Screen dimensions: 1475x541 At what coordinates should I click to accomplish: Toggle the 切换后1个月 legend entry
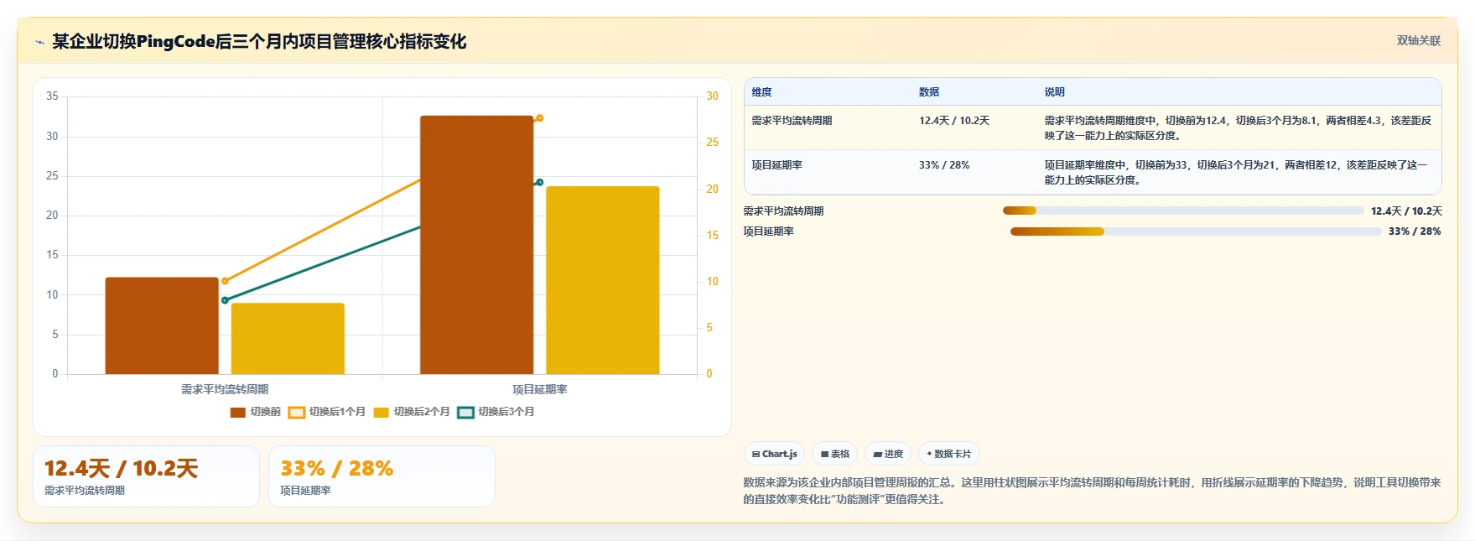tap(327, 412)
